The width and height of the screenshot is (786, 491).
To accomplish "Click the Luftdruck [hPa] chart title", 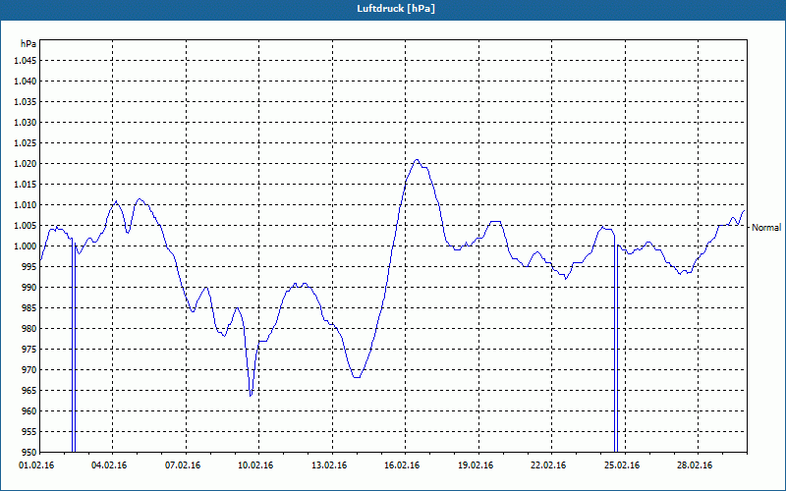I will point(396,9).
